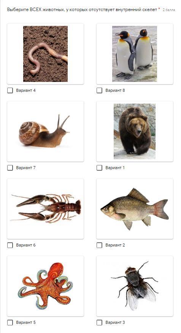Viewport: 181px width, 333px height.
Task: Click the brown bear picture
Action: [135, 131]
